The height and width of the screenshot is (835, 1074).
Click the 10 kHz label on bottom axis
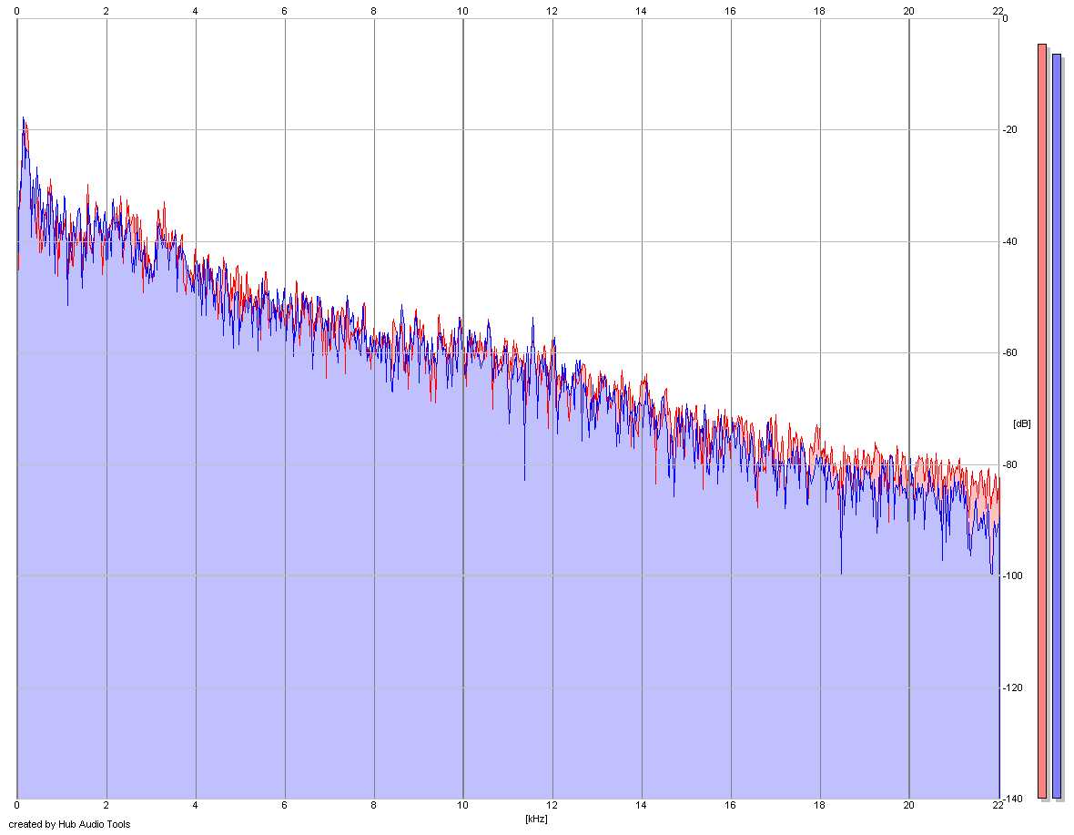(463, 806)
